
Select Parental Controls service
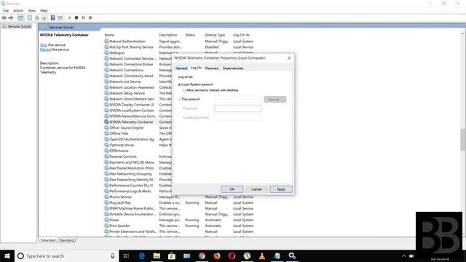pyautogui.click(x=123, y=156)
